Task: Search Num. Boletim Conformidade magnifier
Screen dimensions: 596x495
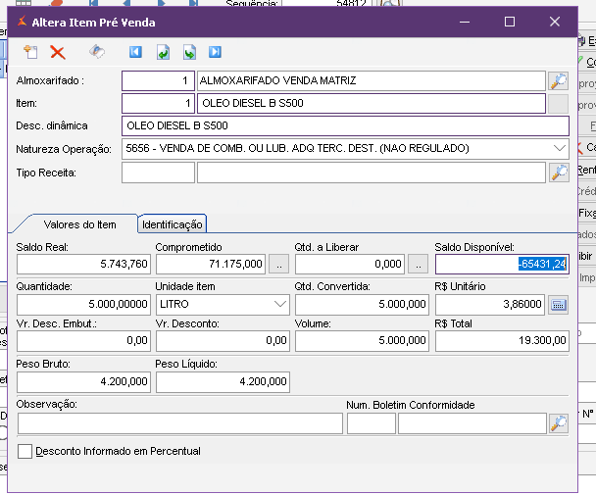Action: click(559, 423)
